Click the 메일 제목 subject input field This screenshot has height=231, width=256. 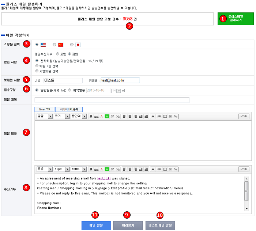click(112, 100)
